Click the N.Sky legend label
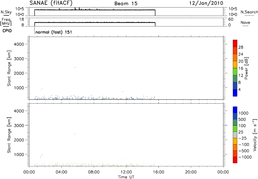The height and width of the screenshot is (179, 258). (6, 12)
